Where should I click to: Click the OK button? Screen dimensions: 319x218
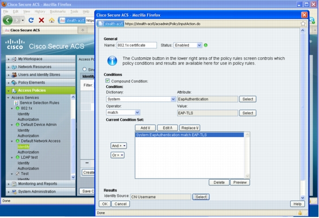[x=105, y=204]
